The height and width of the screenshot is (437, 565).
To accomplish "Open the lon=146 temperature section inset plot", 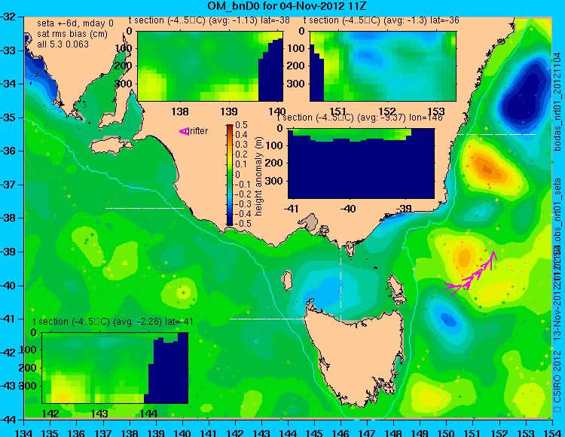I will pyautogui.click(x=361, y=163).
